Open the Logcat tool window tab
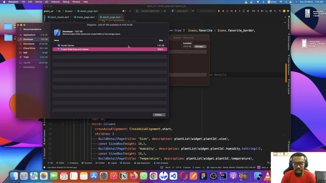Viewport: 326px width, 183px height. coord(113,163)
